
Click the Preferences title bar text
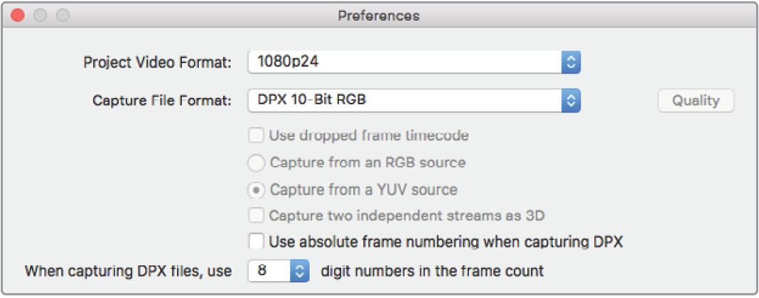pos(379,15)
